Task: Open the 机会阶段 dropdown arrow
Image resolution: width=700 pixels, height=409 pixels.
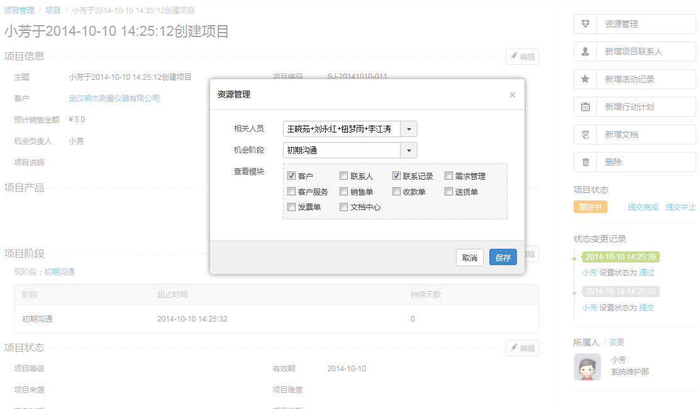Action: 409,151
